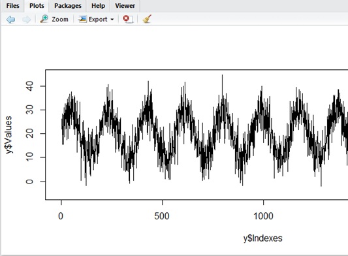Click the Zoom magnifier button
This screenshot has height=256, width=348.
point(54,19)
